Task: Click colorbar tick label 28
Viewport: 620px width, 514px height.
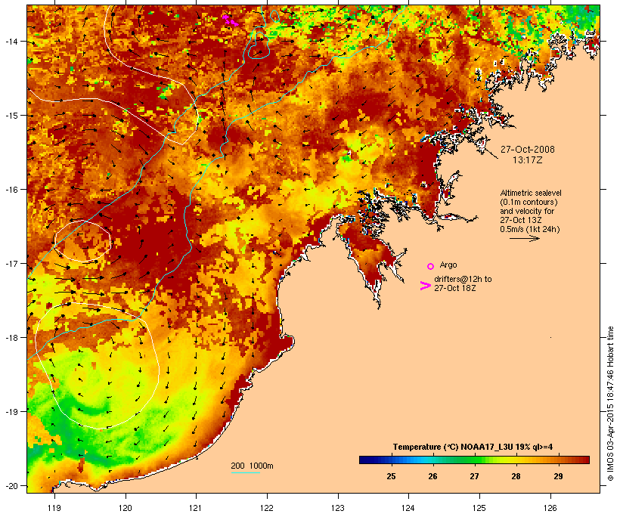Action: 516,476
